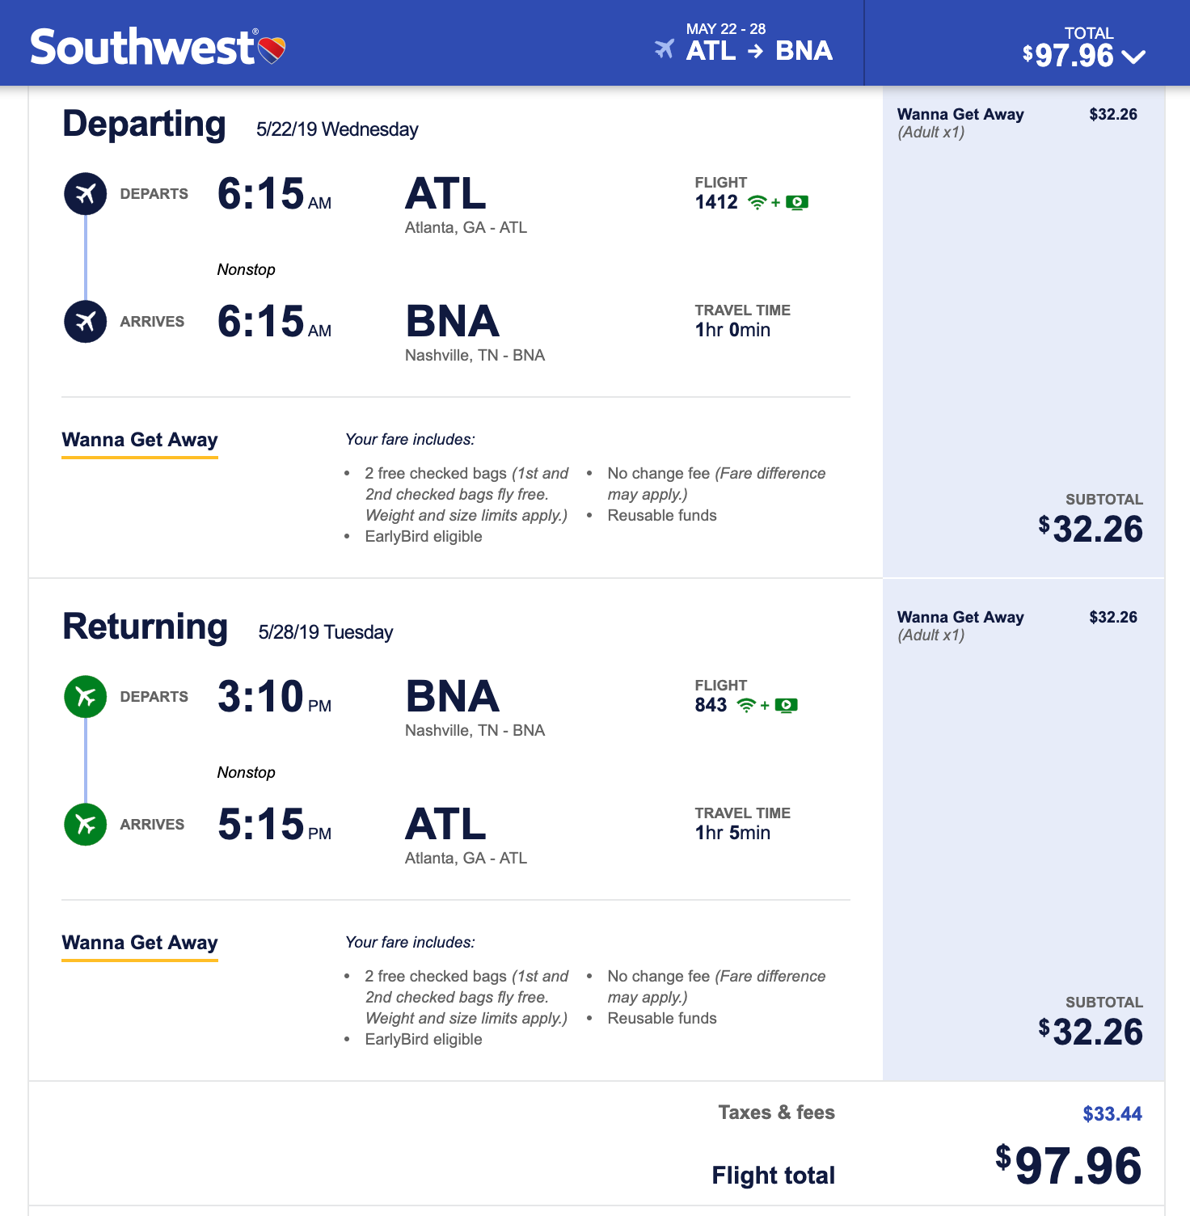Click the Taxes & fees label
This screenshot has width=1190, height=1216.
[776, 1113]
